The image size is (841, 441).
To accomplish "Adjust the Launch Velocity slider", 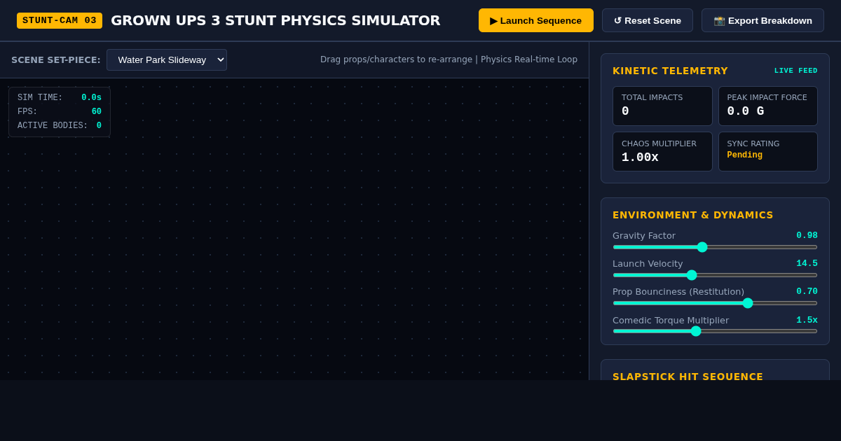I will point(715,275).
